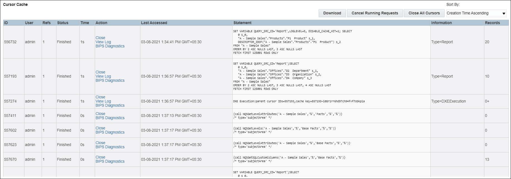This screenshot has width=511, height=179.
Task: Open BIPS Diagnostics for cursor 556732
Action: (110, 46)
